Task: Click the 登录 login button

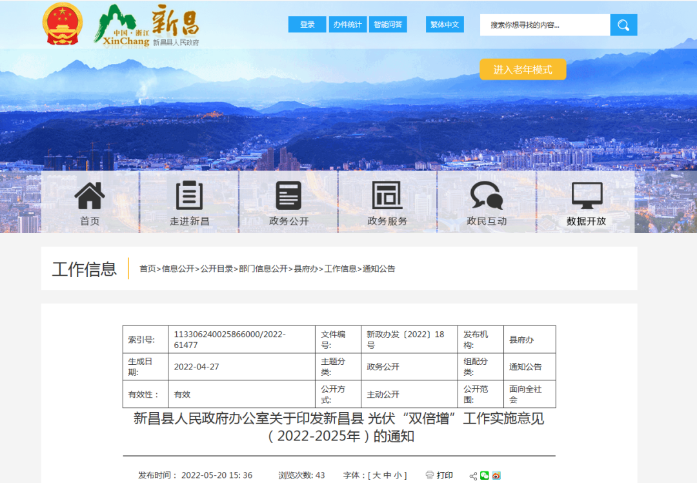Action: point(307,25)
